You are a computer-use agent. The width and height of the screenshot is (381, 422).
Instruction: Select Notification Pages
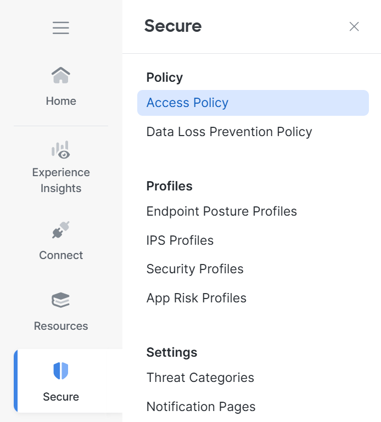coord(201,407)
